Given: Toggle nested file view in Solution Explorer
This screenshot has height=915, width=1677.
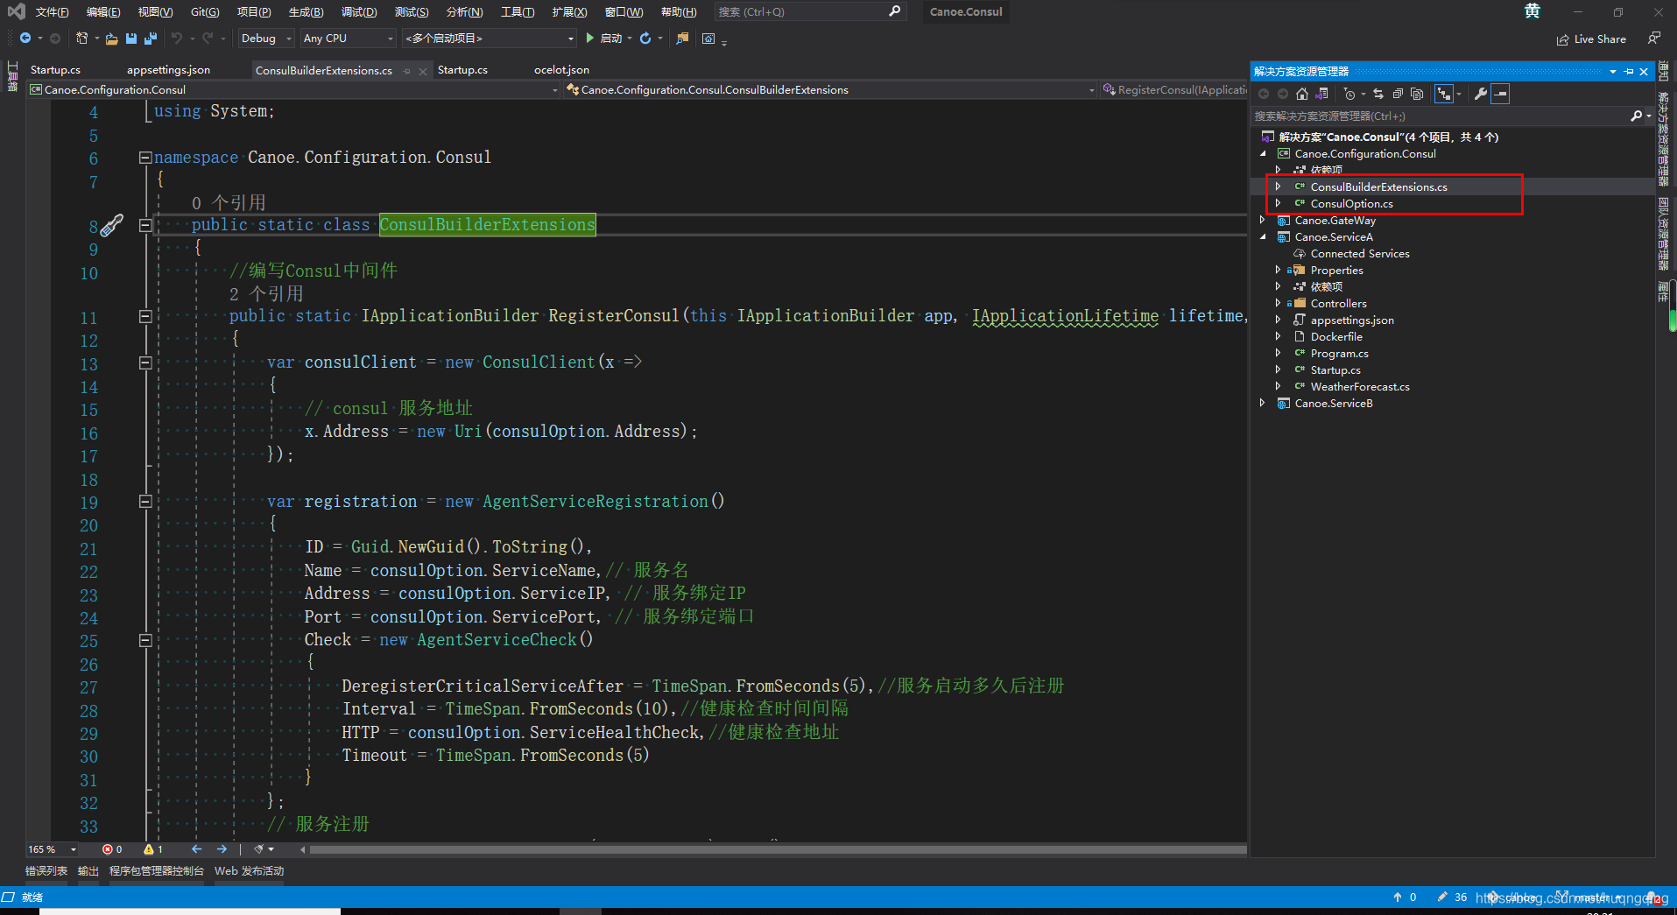Looking at the screenshot, I should tap(1444, 94).
